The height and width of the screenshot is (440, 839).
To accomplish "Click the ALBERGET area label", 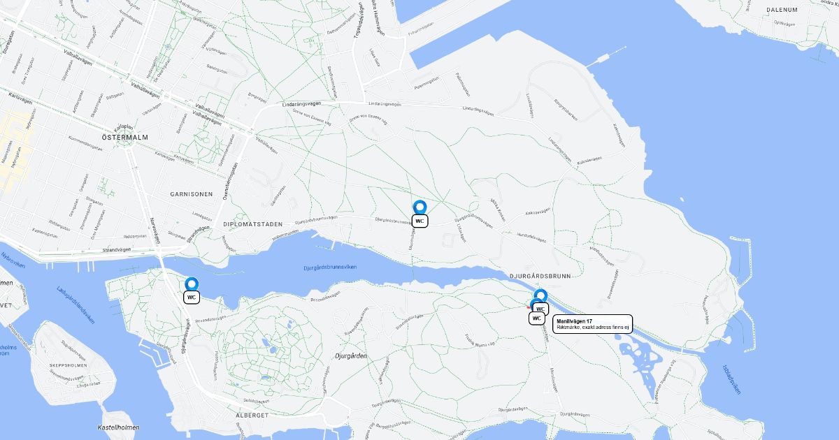I will pos(252,415).
